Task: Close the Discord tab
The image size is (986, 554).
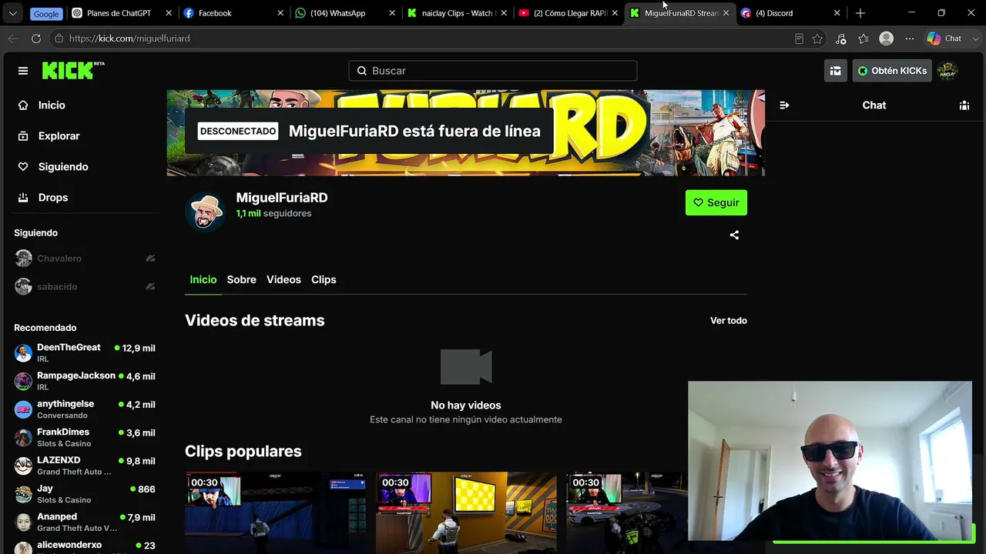Action: (837, 13)
